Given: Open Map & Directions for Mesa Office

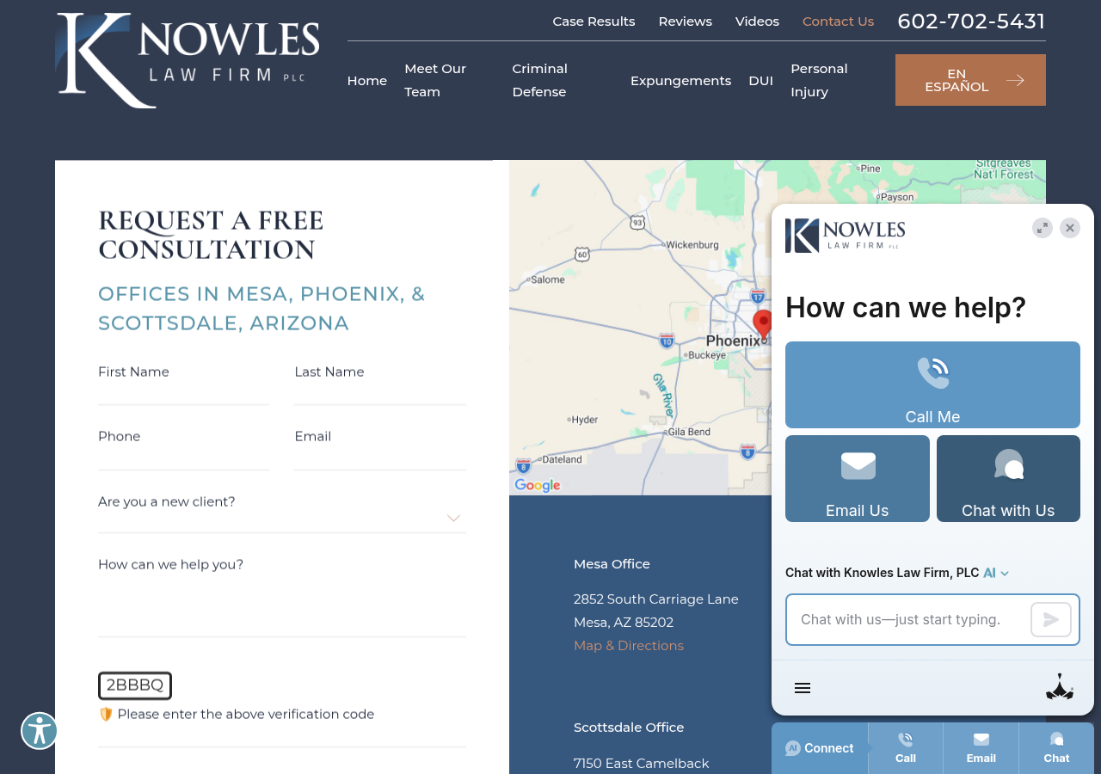Looking at the screenshot, I should pos(629,646).
